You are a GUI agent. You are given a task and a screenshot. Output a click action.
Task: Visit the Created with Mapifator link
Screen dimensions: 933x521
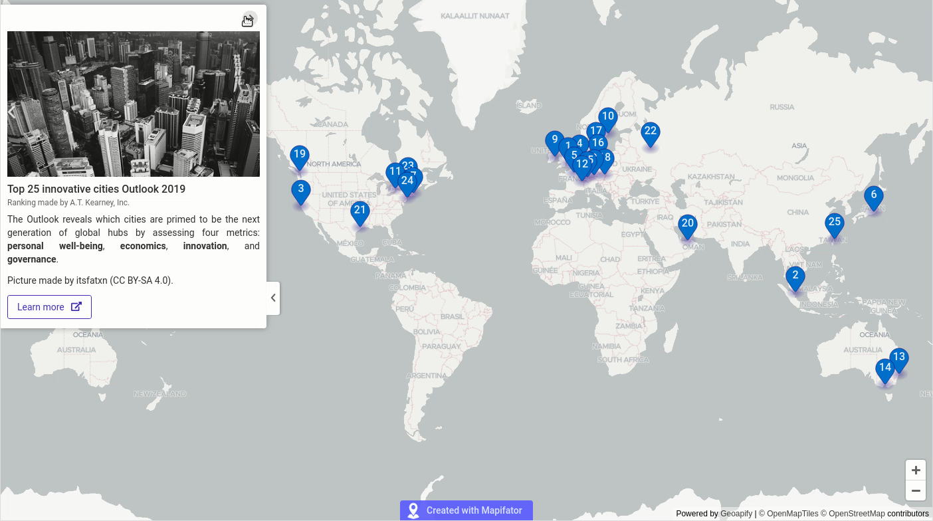click(475, 510)
